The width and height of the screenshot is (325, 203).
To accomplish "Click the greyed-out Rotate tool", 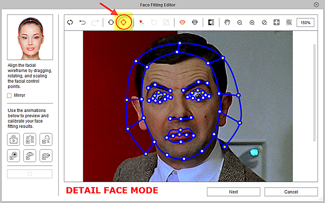I will 154,22.
